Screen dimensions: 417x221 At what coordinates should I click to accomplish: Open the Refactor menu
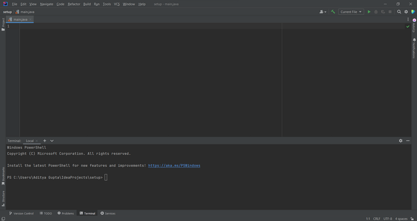(x=74, y=4)
